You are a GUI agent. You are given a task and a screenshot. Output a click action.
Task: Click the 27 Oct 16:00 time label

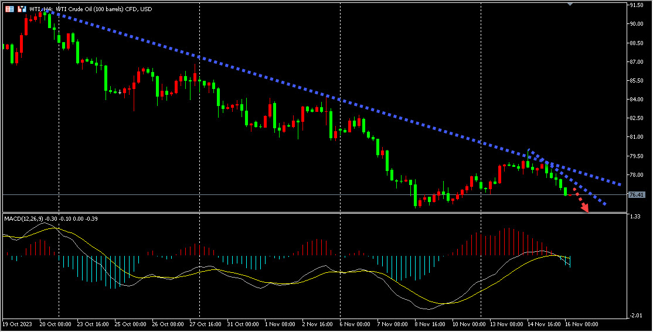click(206, 324)
